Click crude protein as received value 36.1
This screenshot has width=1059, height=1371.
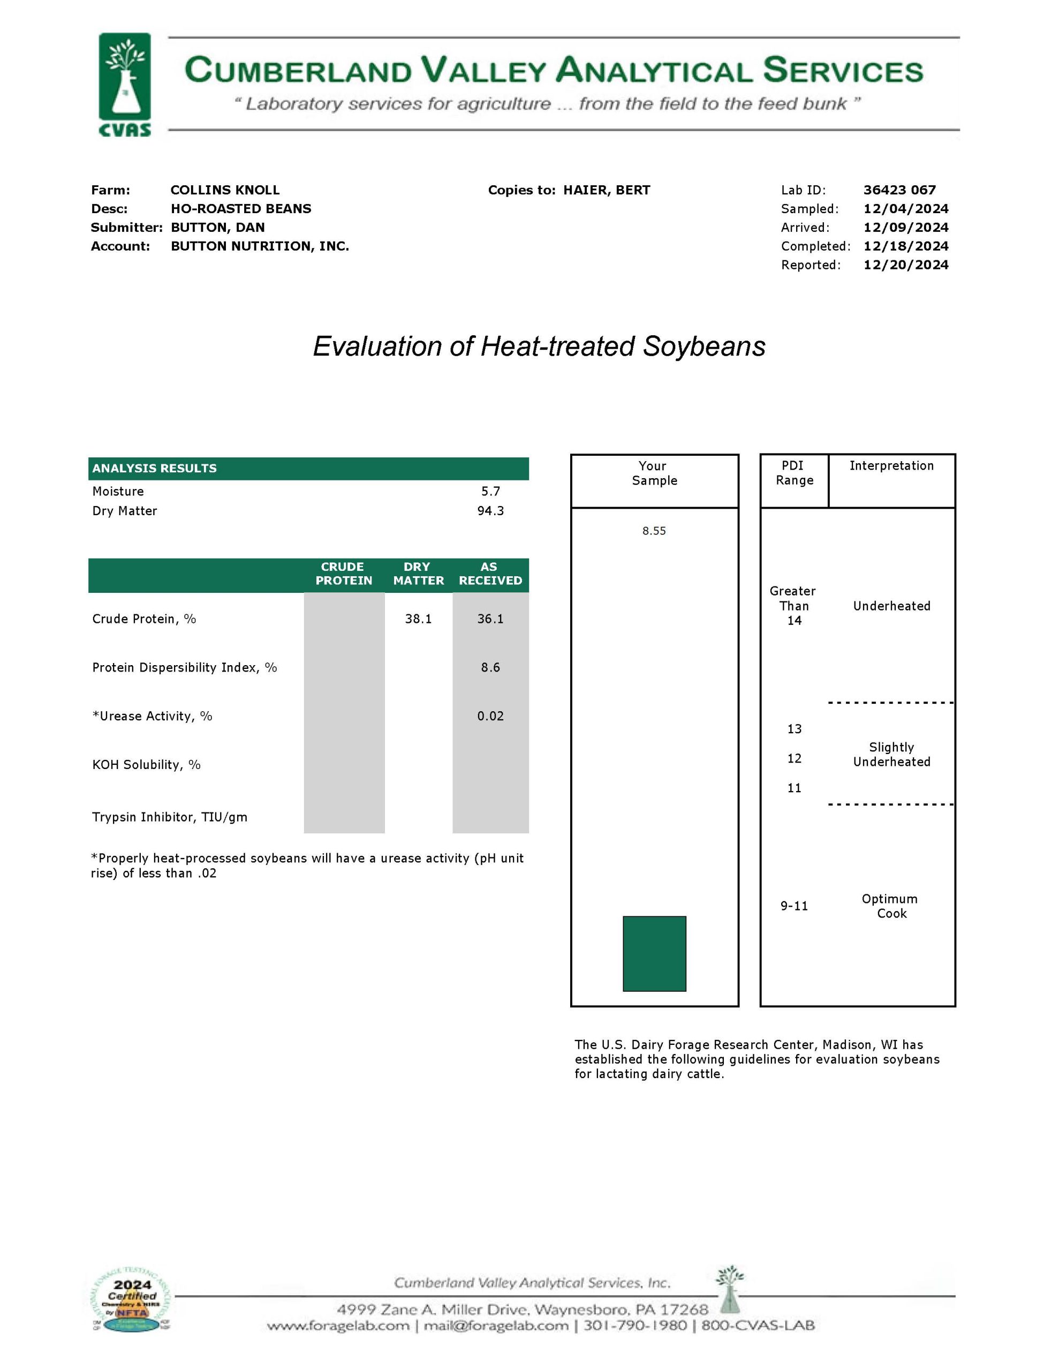(x=490, y=619)
